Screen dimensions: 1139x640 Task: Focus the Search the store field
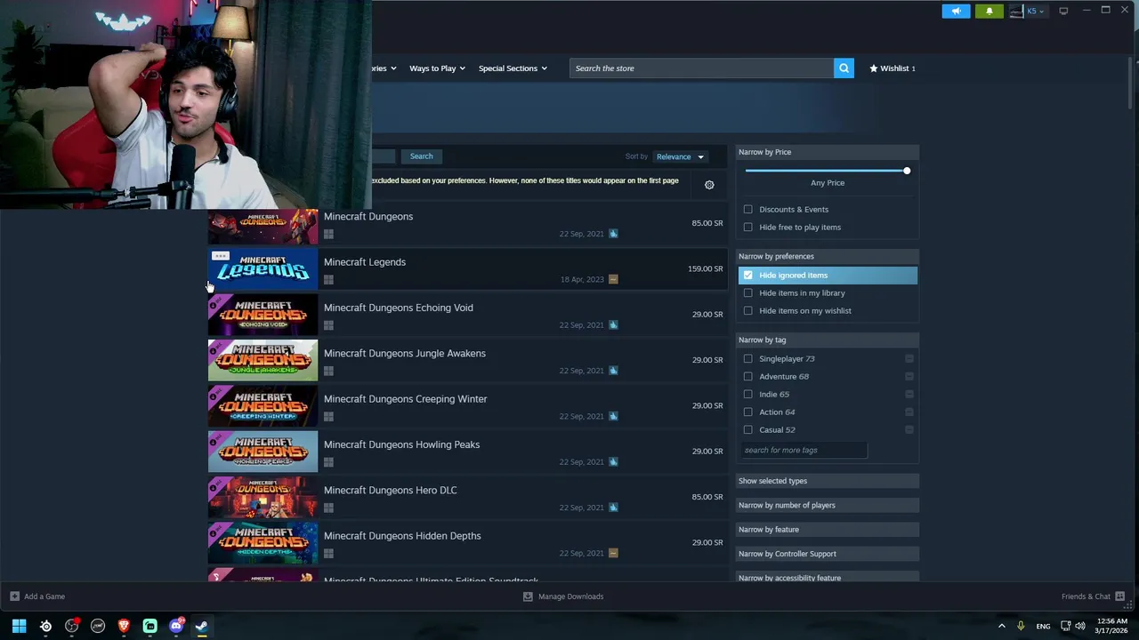point(701,68)
